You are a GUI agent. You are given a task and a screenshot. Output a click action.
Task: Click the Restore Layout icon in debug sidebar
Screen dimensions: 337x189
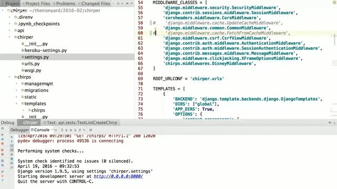pos(2,161)
